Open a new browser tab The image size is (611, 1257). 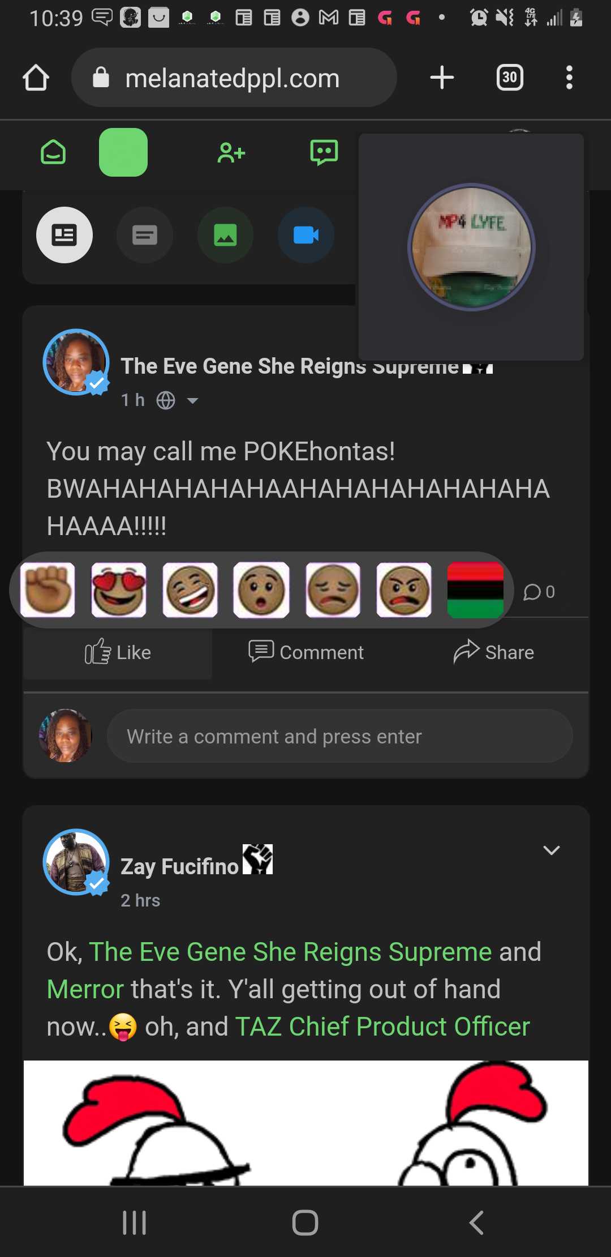(442, 78)
